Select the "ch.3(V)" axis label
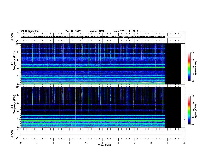Screen dimensions: 207x160 tap(12, 134)
